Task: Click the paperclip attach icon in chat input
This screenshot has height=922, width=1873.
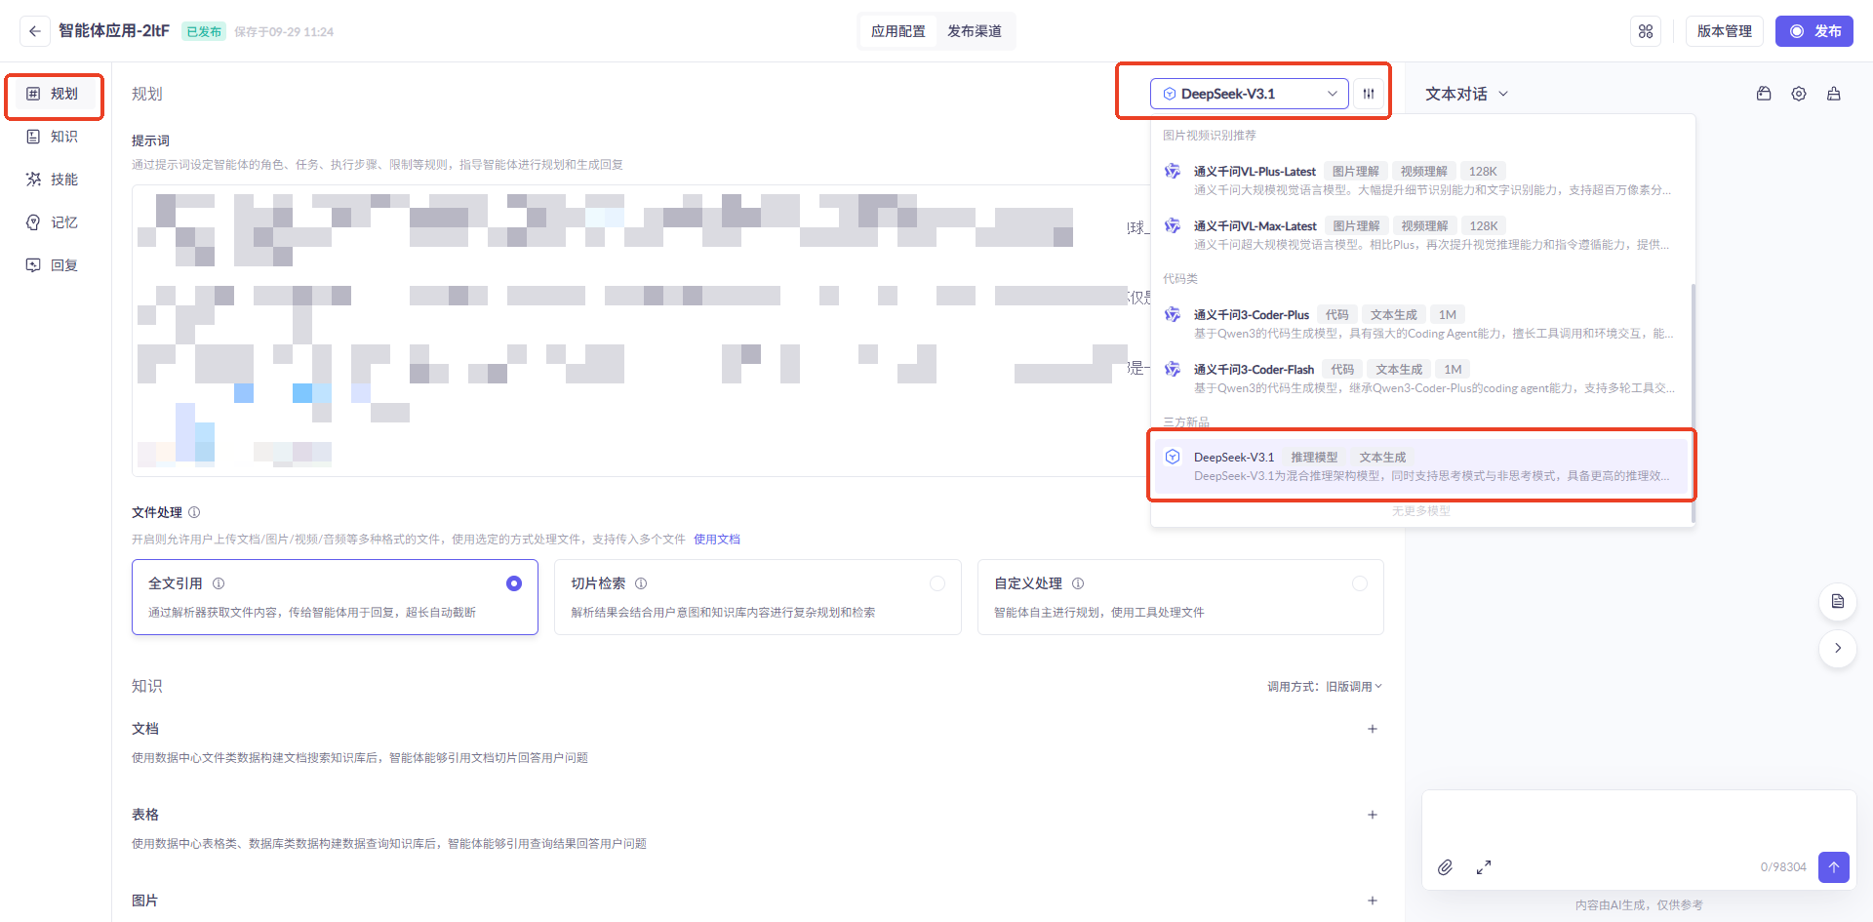Action: point(1446,867)
